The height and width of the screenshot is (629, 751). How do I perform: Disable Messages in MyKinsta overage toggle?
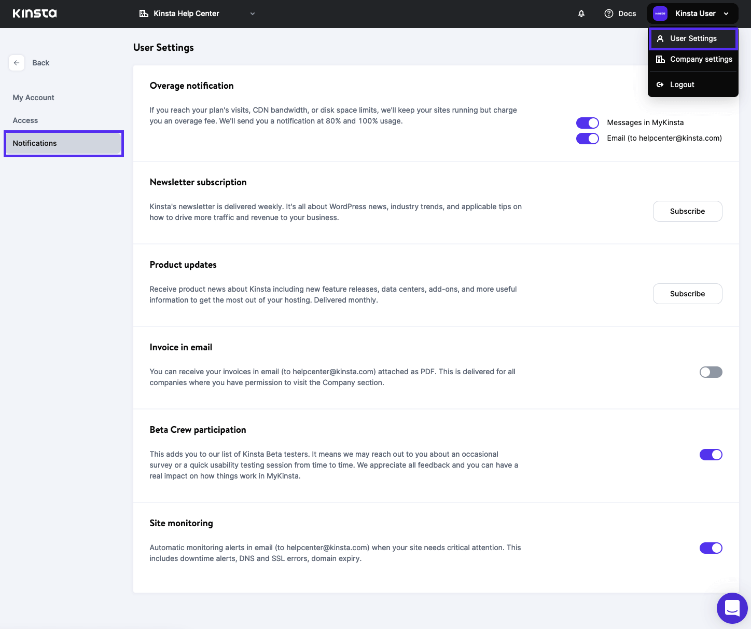coord(587,123)
